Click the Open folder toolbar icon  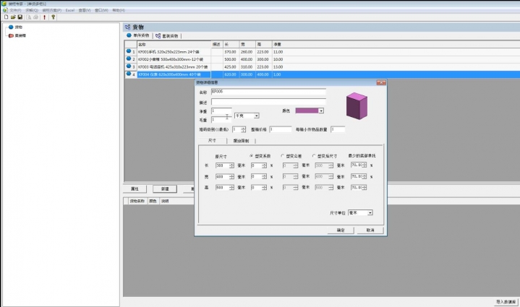(x=12, y=17)
